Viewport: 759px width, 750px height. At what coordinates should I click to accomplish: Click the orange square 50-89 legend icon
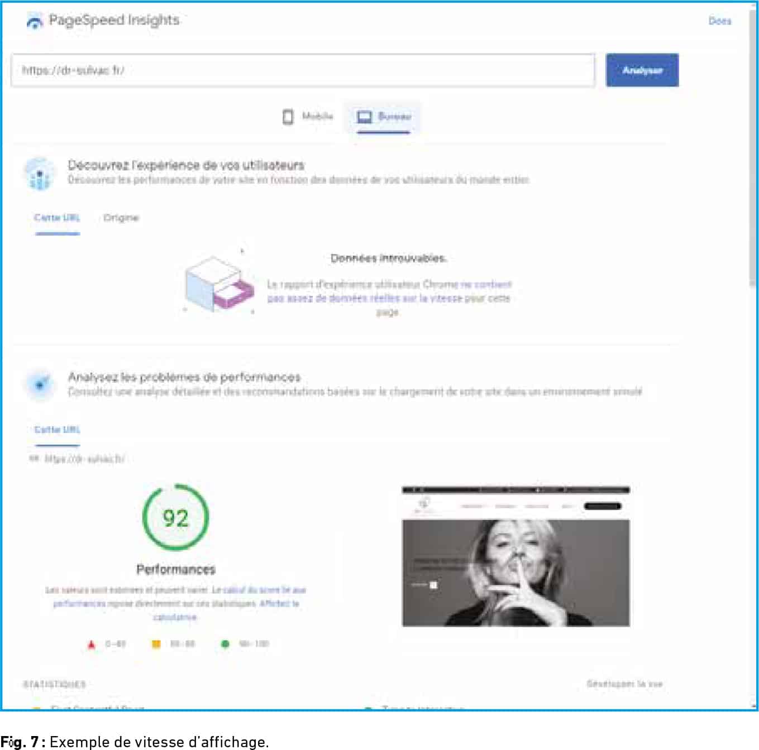pos(156,644)
